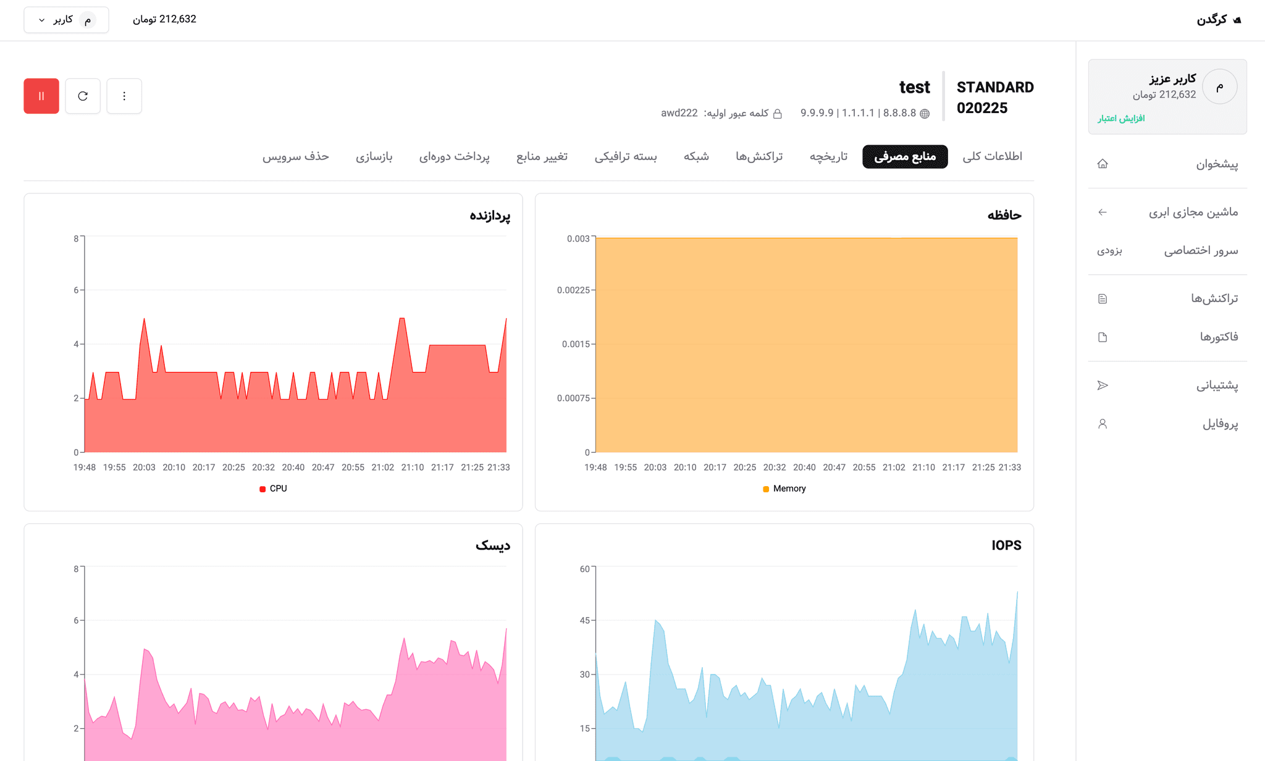Click the pink disk chart area
The width and height of the screenshot is (1265, 761).
(x=295, y=729)
